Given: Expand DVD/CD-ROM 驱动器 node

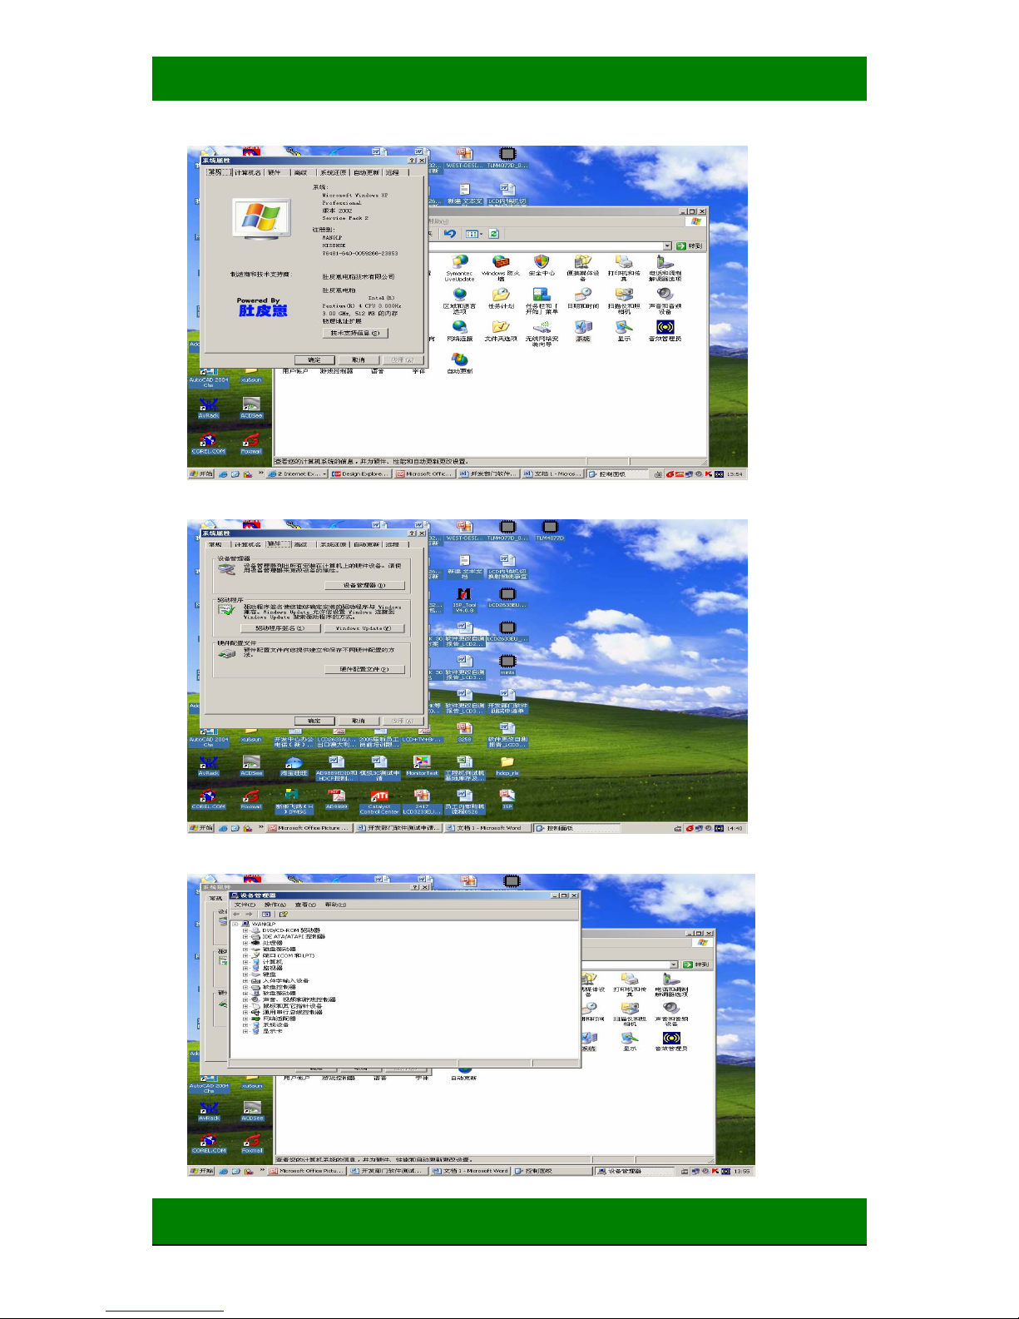Looking at the screenshot, I should 245,930.
